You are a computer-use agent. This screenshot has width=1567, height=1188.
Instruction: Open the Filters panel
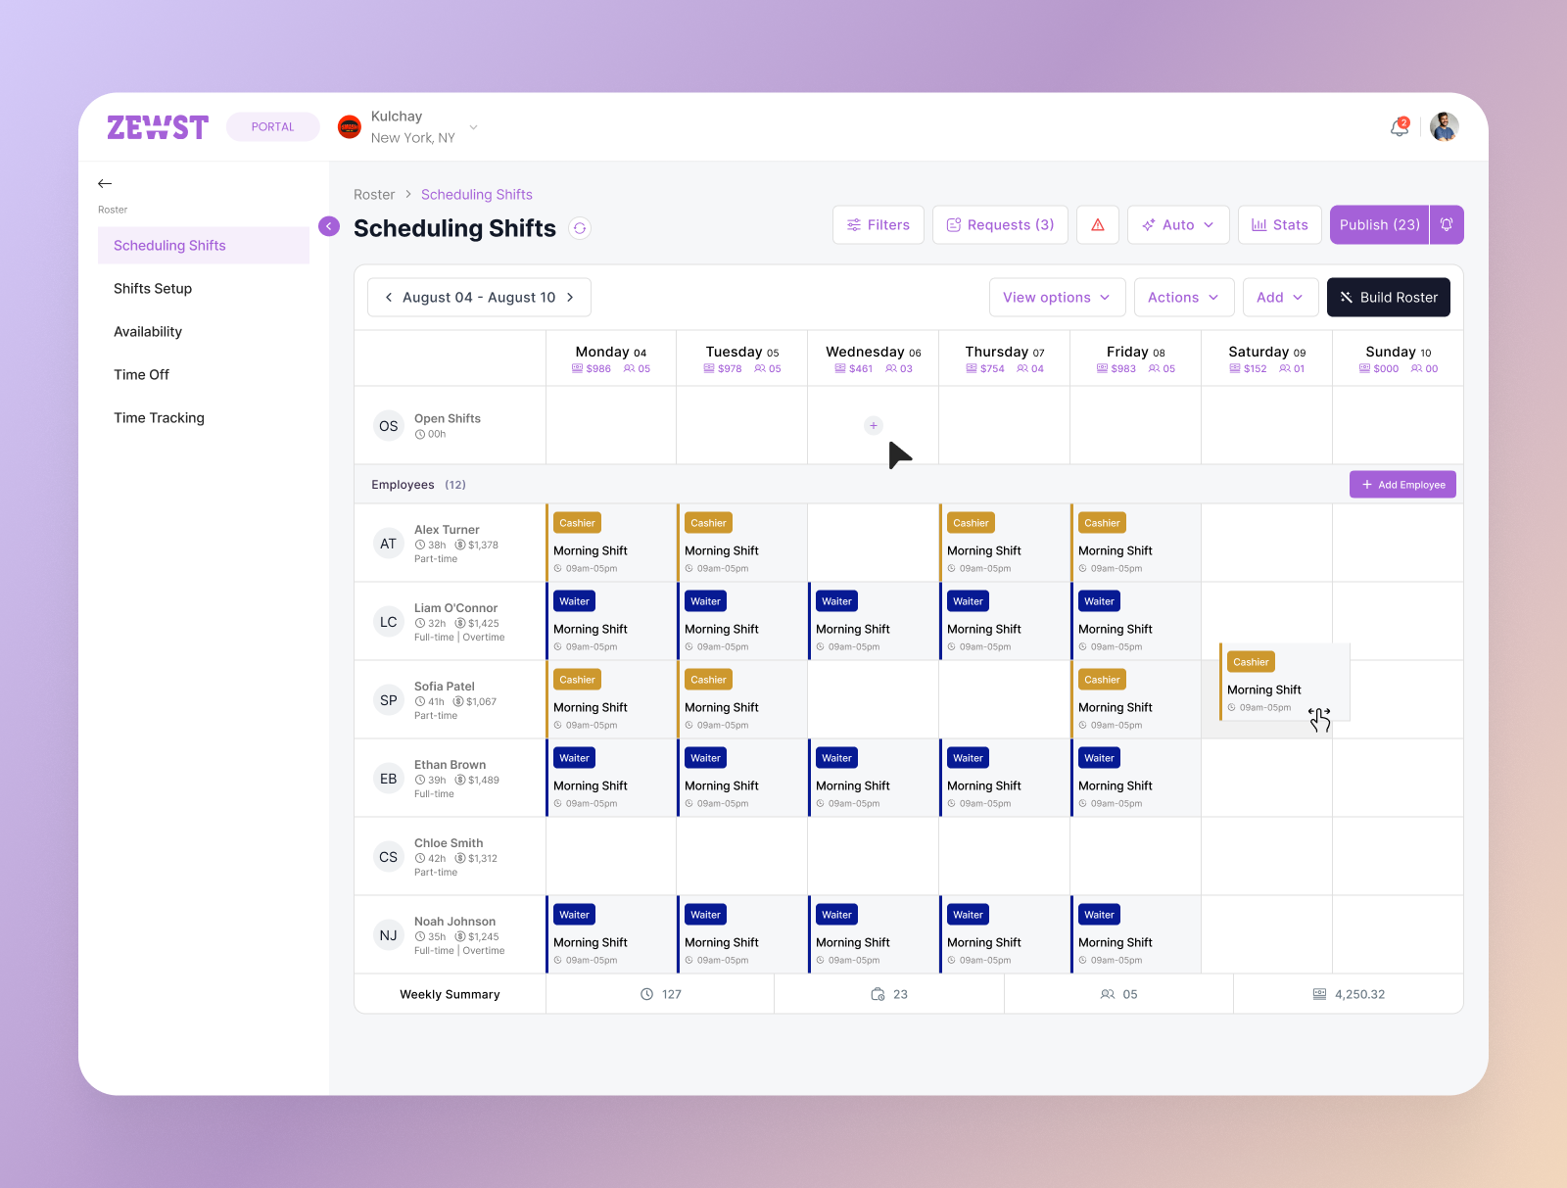pos(878,224)
